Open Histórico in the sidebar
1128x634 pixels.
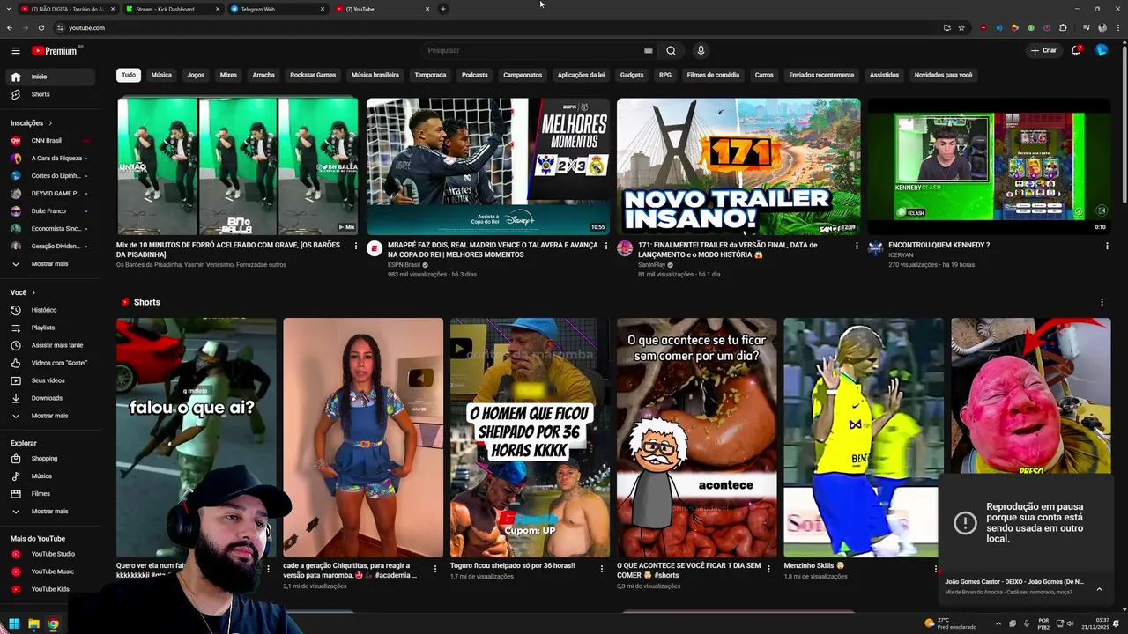48,310
